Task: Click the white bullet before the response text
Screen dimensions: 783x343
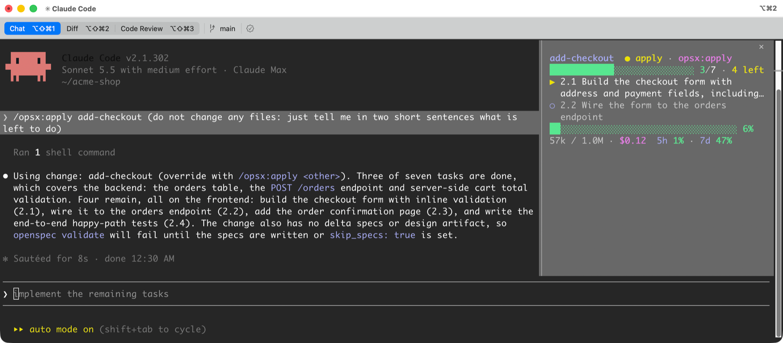Action: [5, 176]
